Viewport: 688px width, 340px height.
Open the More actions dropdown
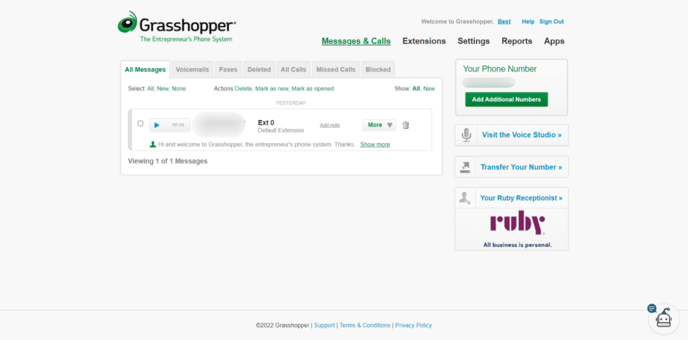tap(379, 125)
